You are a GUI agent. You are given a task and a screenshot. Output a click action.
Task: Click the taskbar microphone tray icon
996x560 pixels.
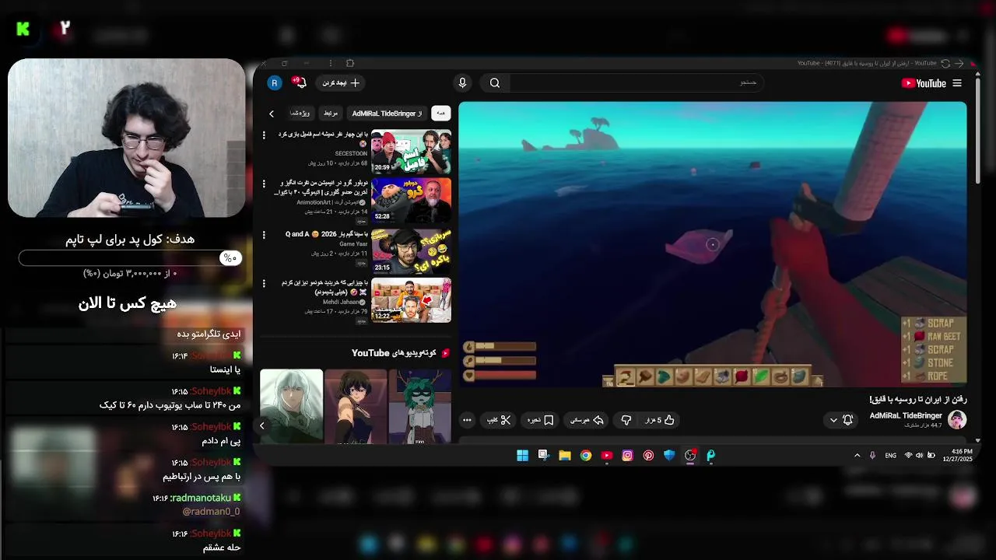[x=872, y=456]
